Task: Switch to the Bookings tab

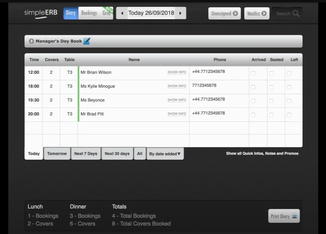Action: (x=89, y=13)
